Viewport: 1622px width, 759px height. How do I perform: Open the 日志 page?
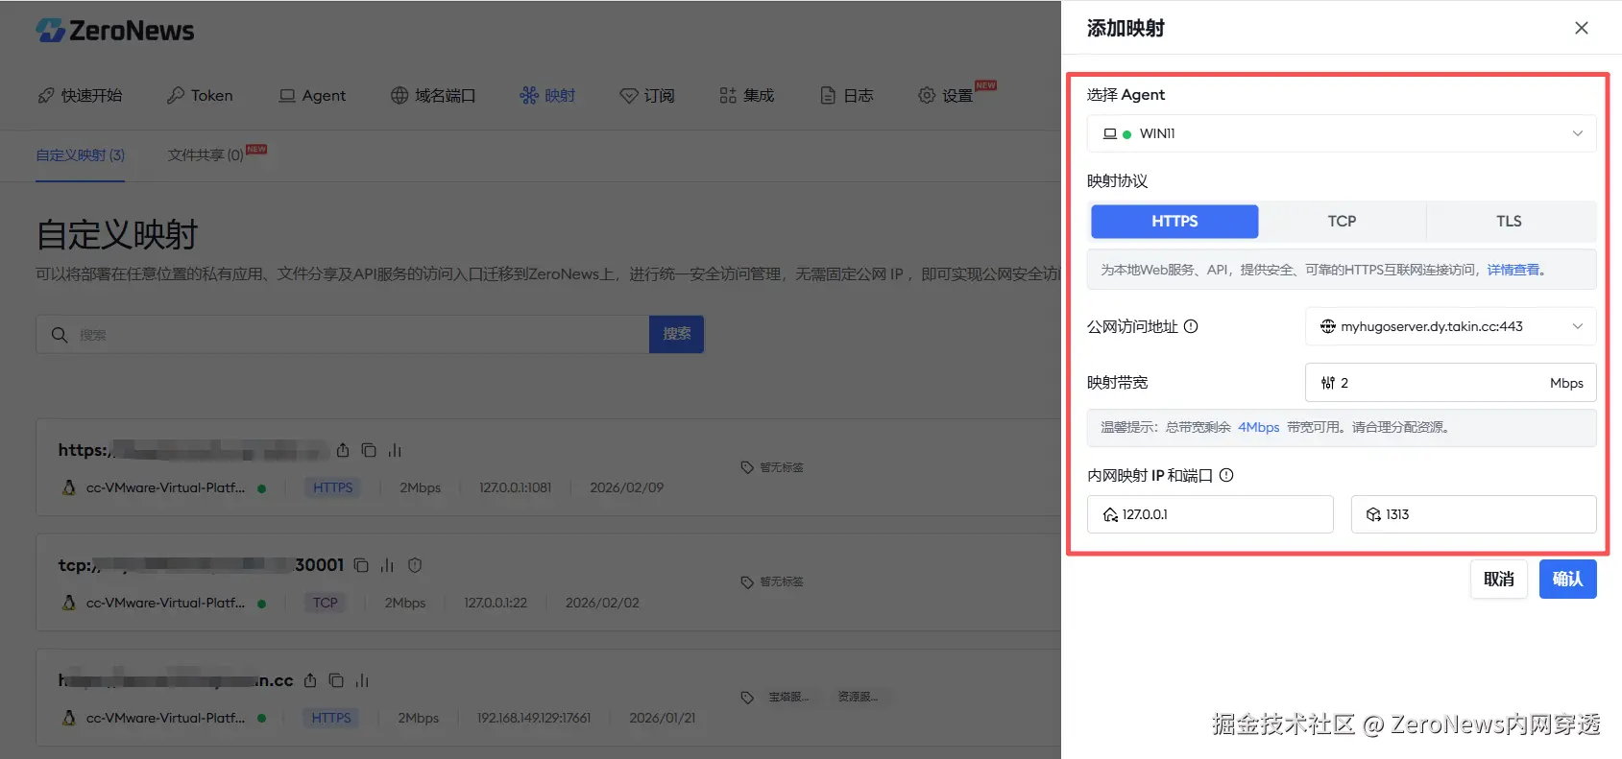(847, 95)
